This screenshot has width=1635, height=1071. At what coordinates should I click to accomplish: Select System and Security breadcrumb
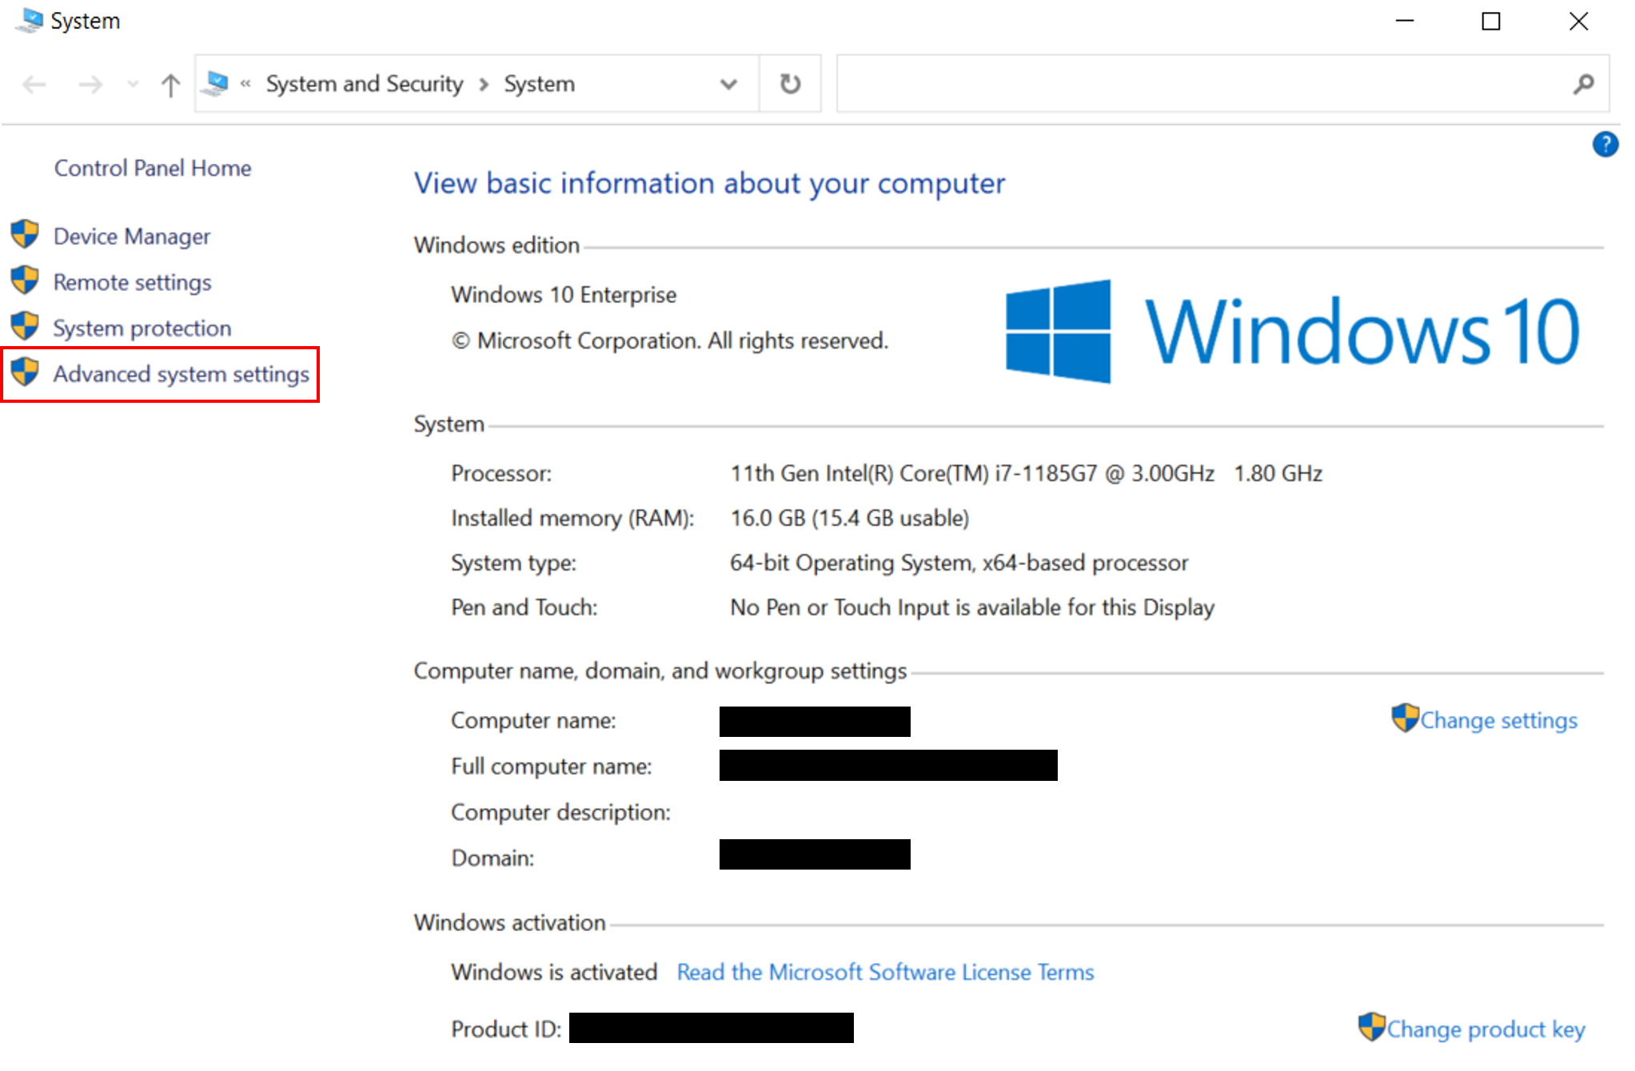coord(365,84)
